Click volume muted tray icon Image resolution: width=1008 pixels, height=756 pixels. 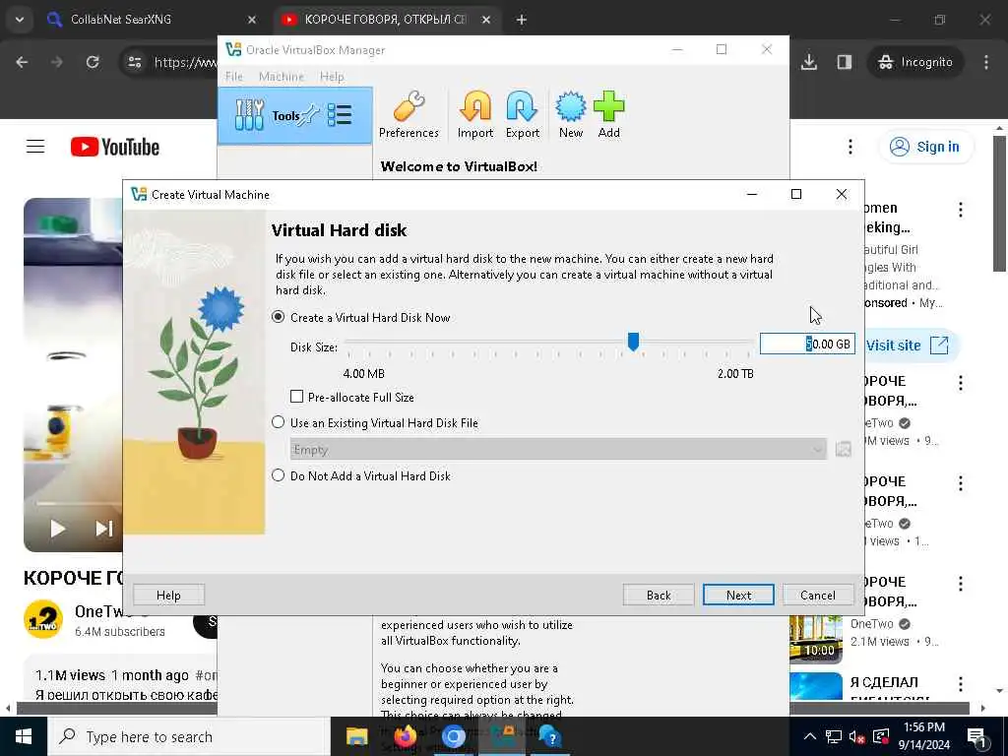pos(857,736)
